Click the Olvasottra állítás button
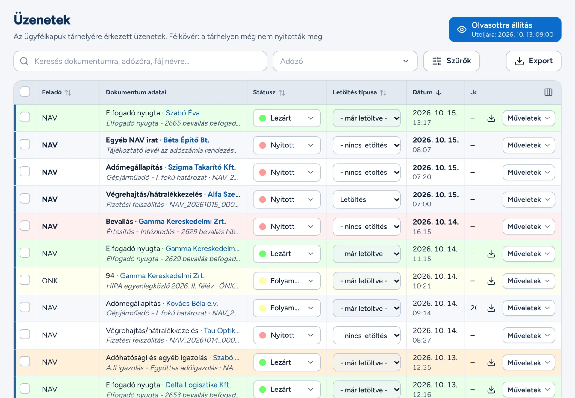This screenshot has width=575, height=398. (505, 29)
